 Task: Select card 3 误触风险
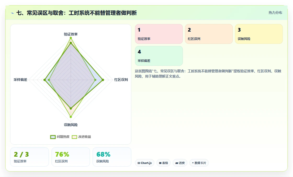pos(259,34)
